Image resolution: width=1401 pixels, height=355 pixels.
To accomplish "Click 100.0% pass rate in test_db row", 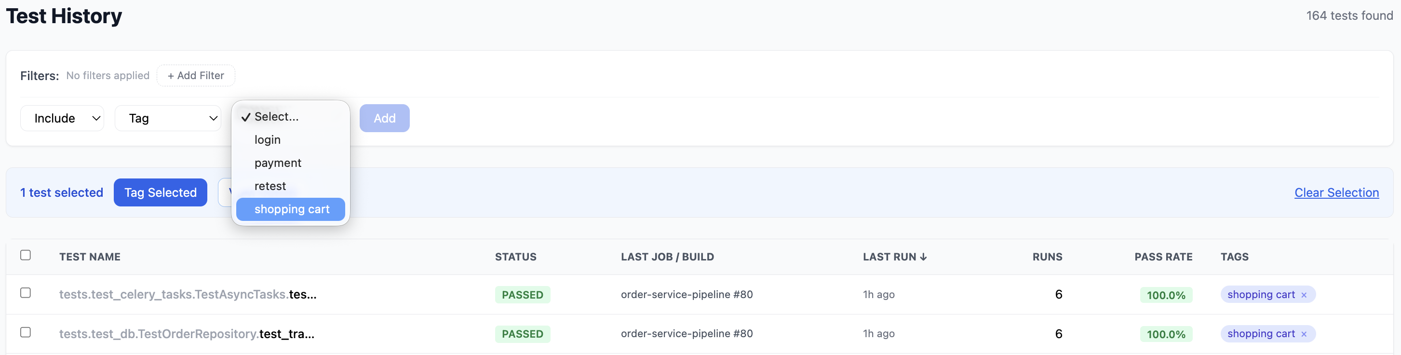I will (1166, 334).
